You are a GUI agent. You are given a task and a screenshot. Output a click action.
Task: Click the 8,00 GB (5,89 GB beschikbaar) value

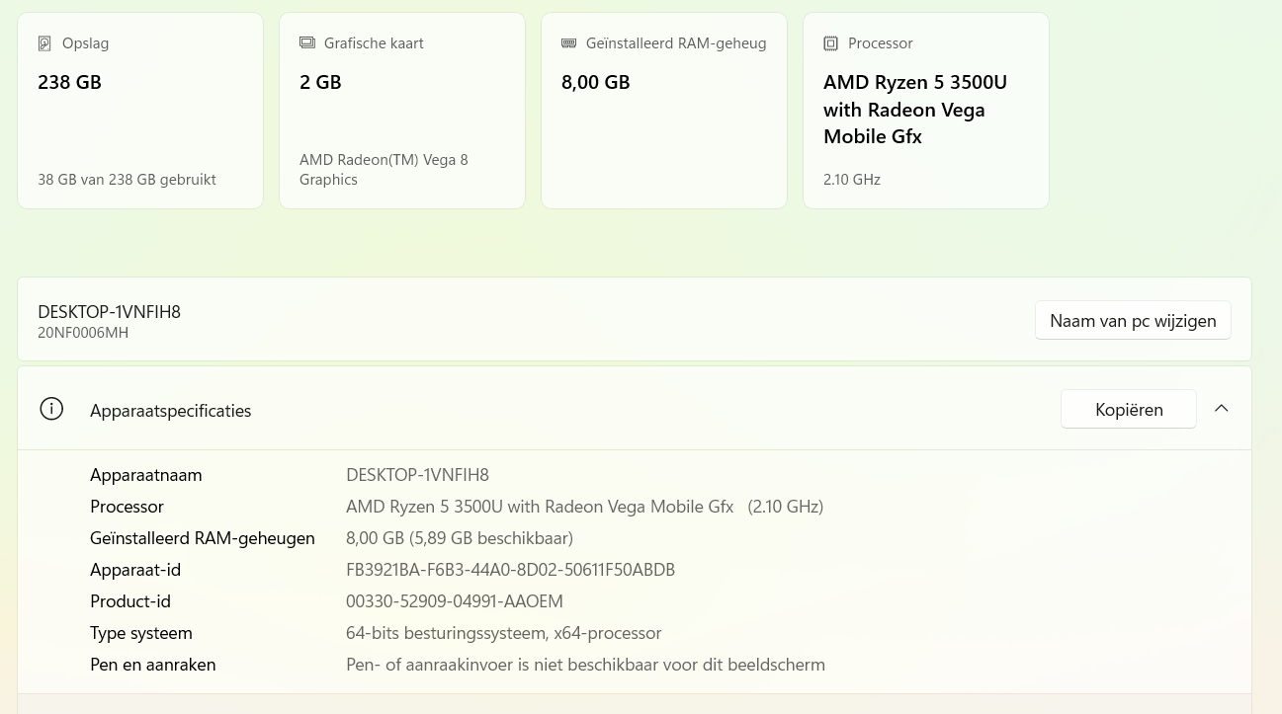pos(460,538)
